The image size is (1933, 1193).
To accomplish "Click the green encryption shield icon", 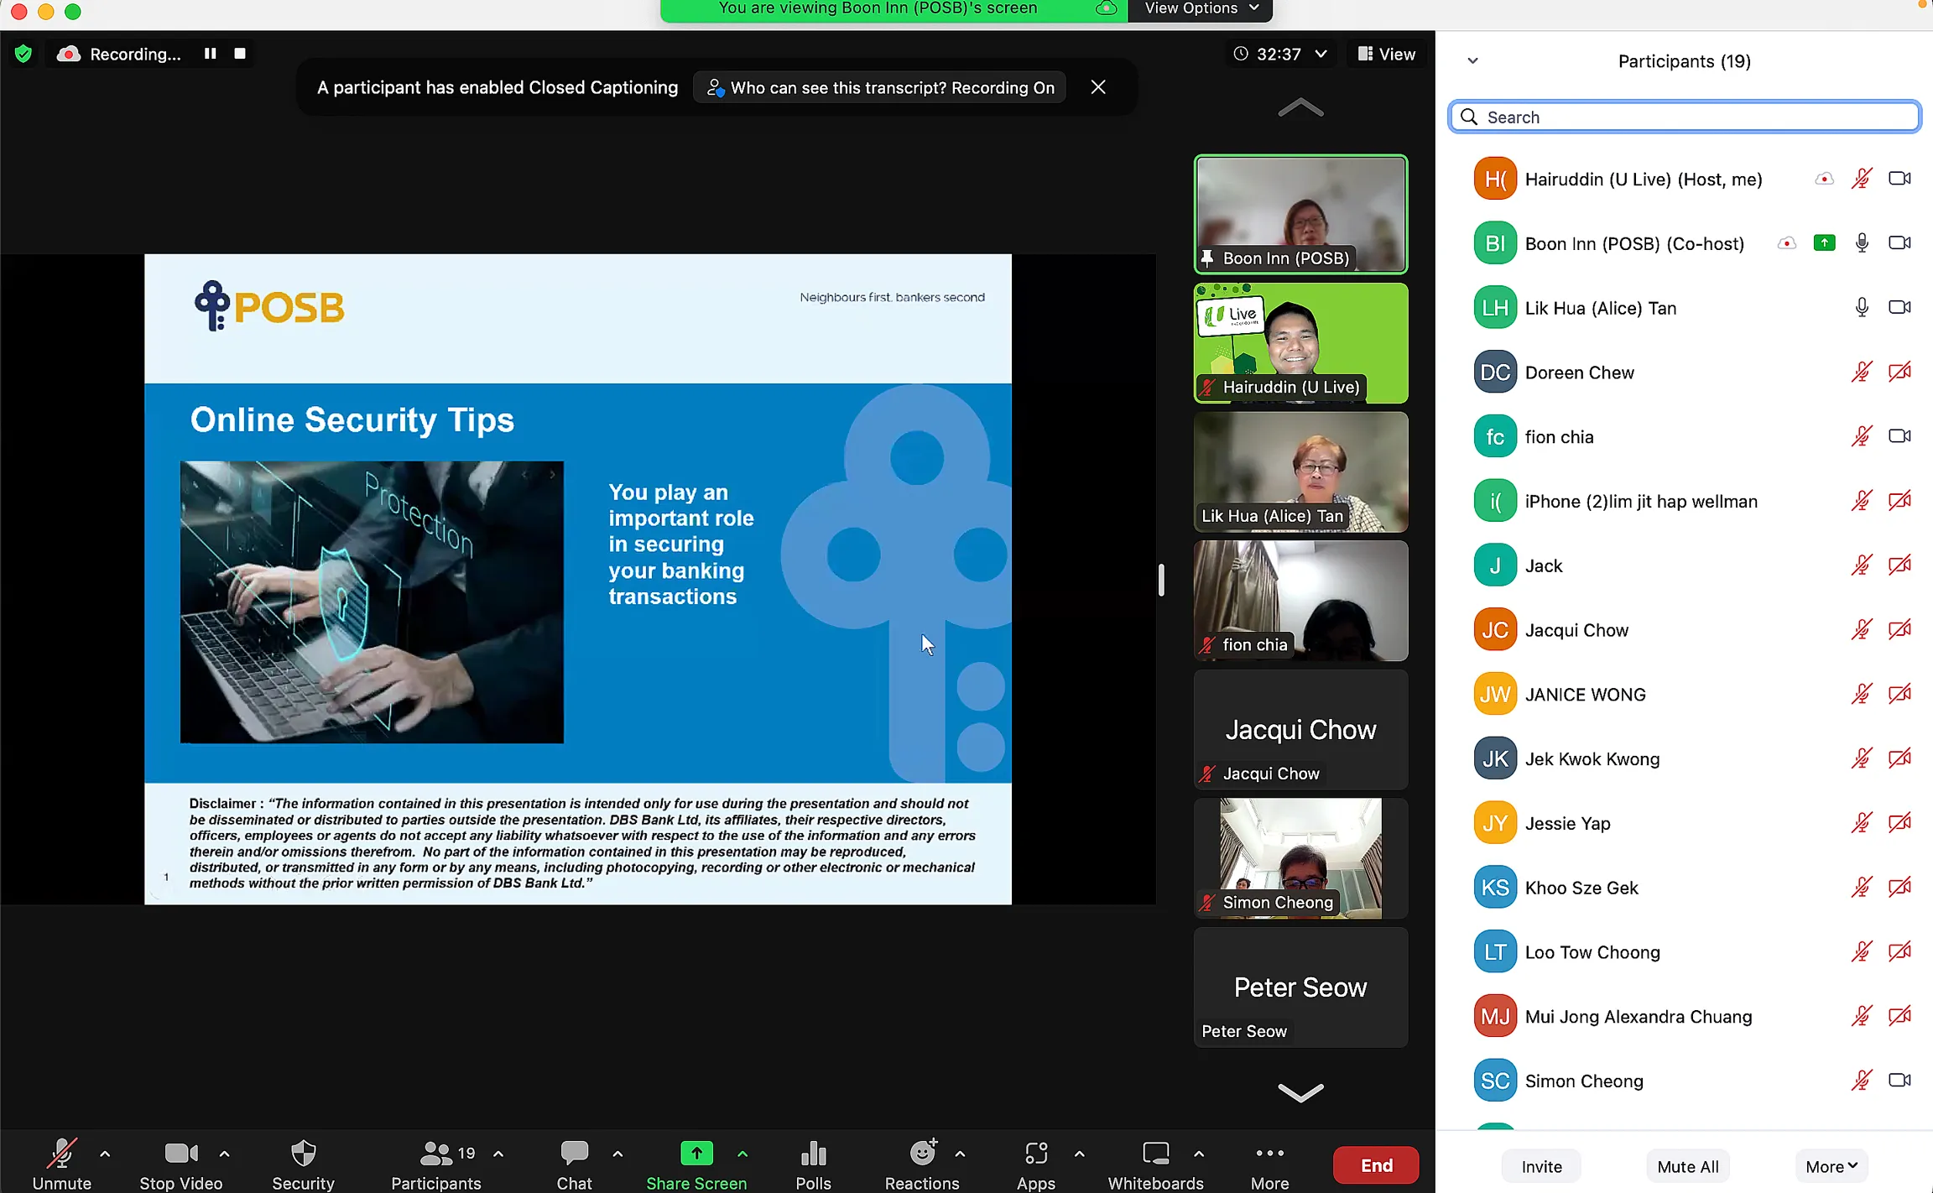I will click(x=23, y=54).
